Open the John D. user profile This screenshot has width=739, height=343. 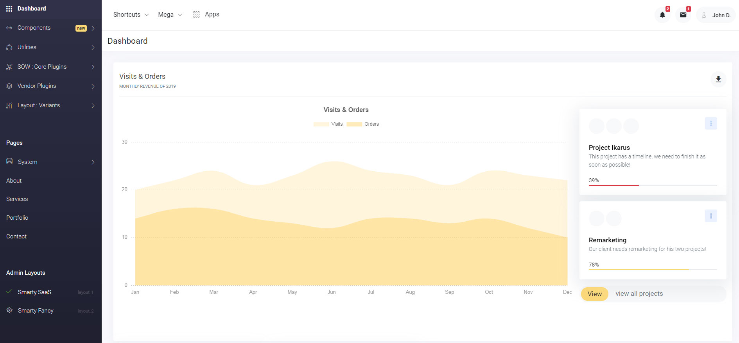(716, 15)
